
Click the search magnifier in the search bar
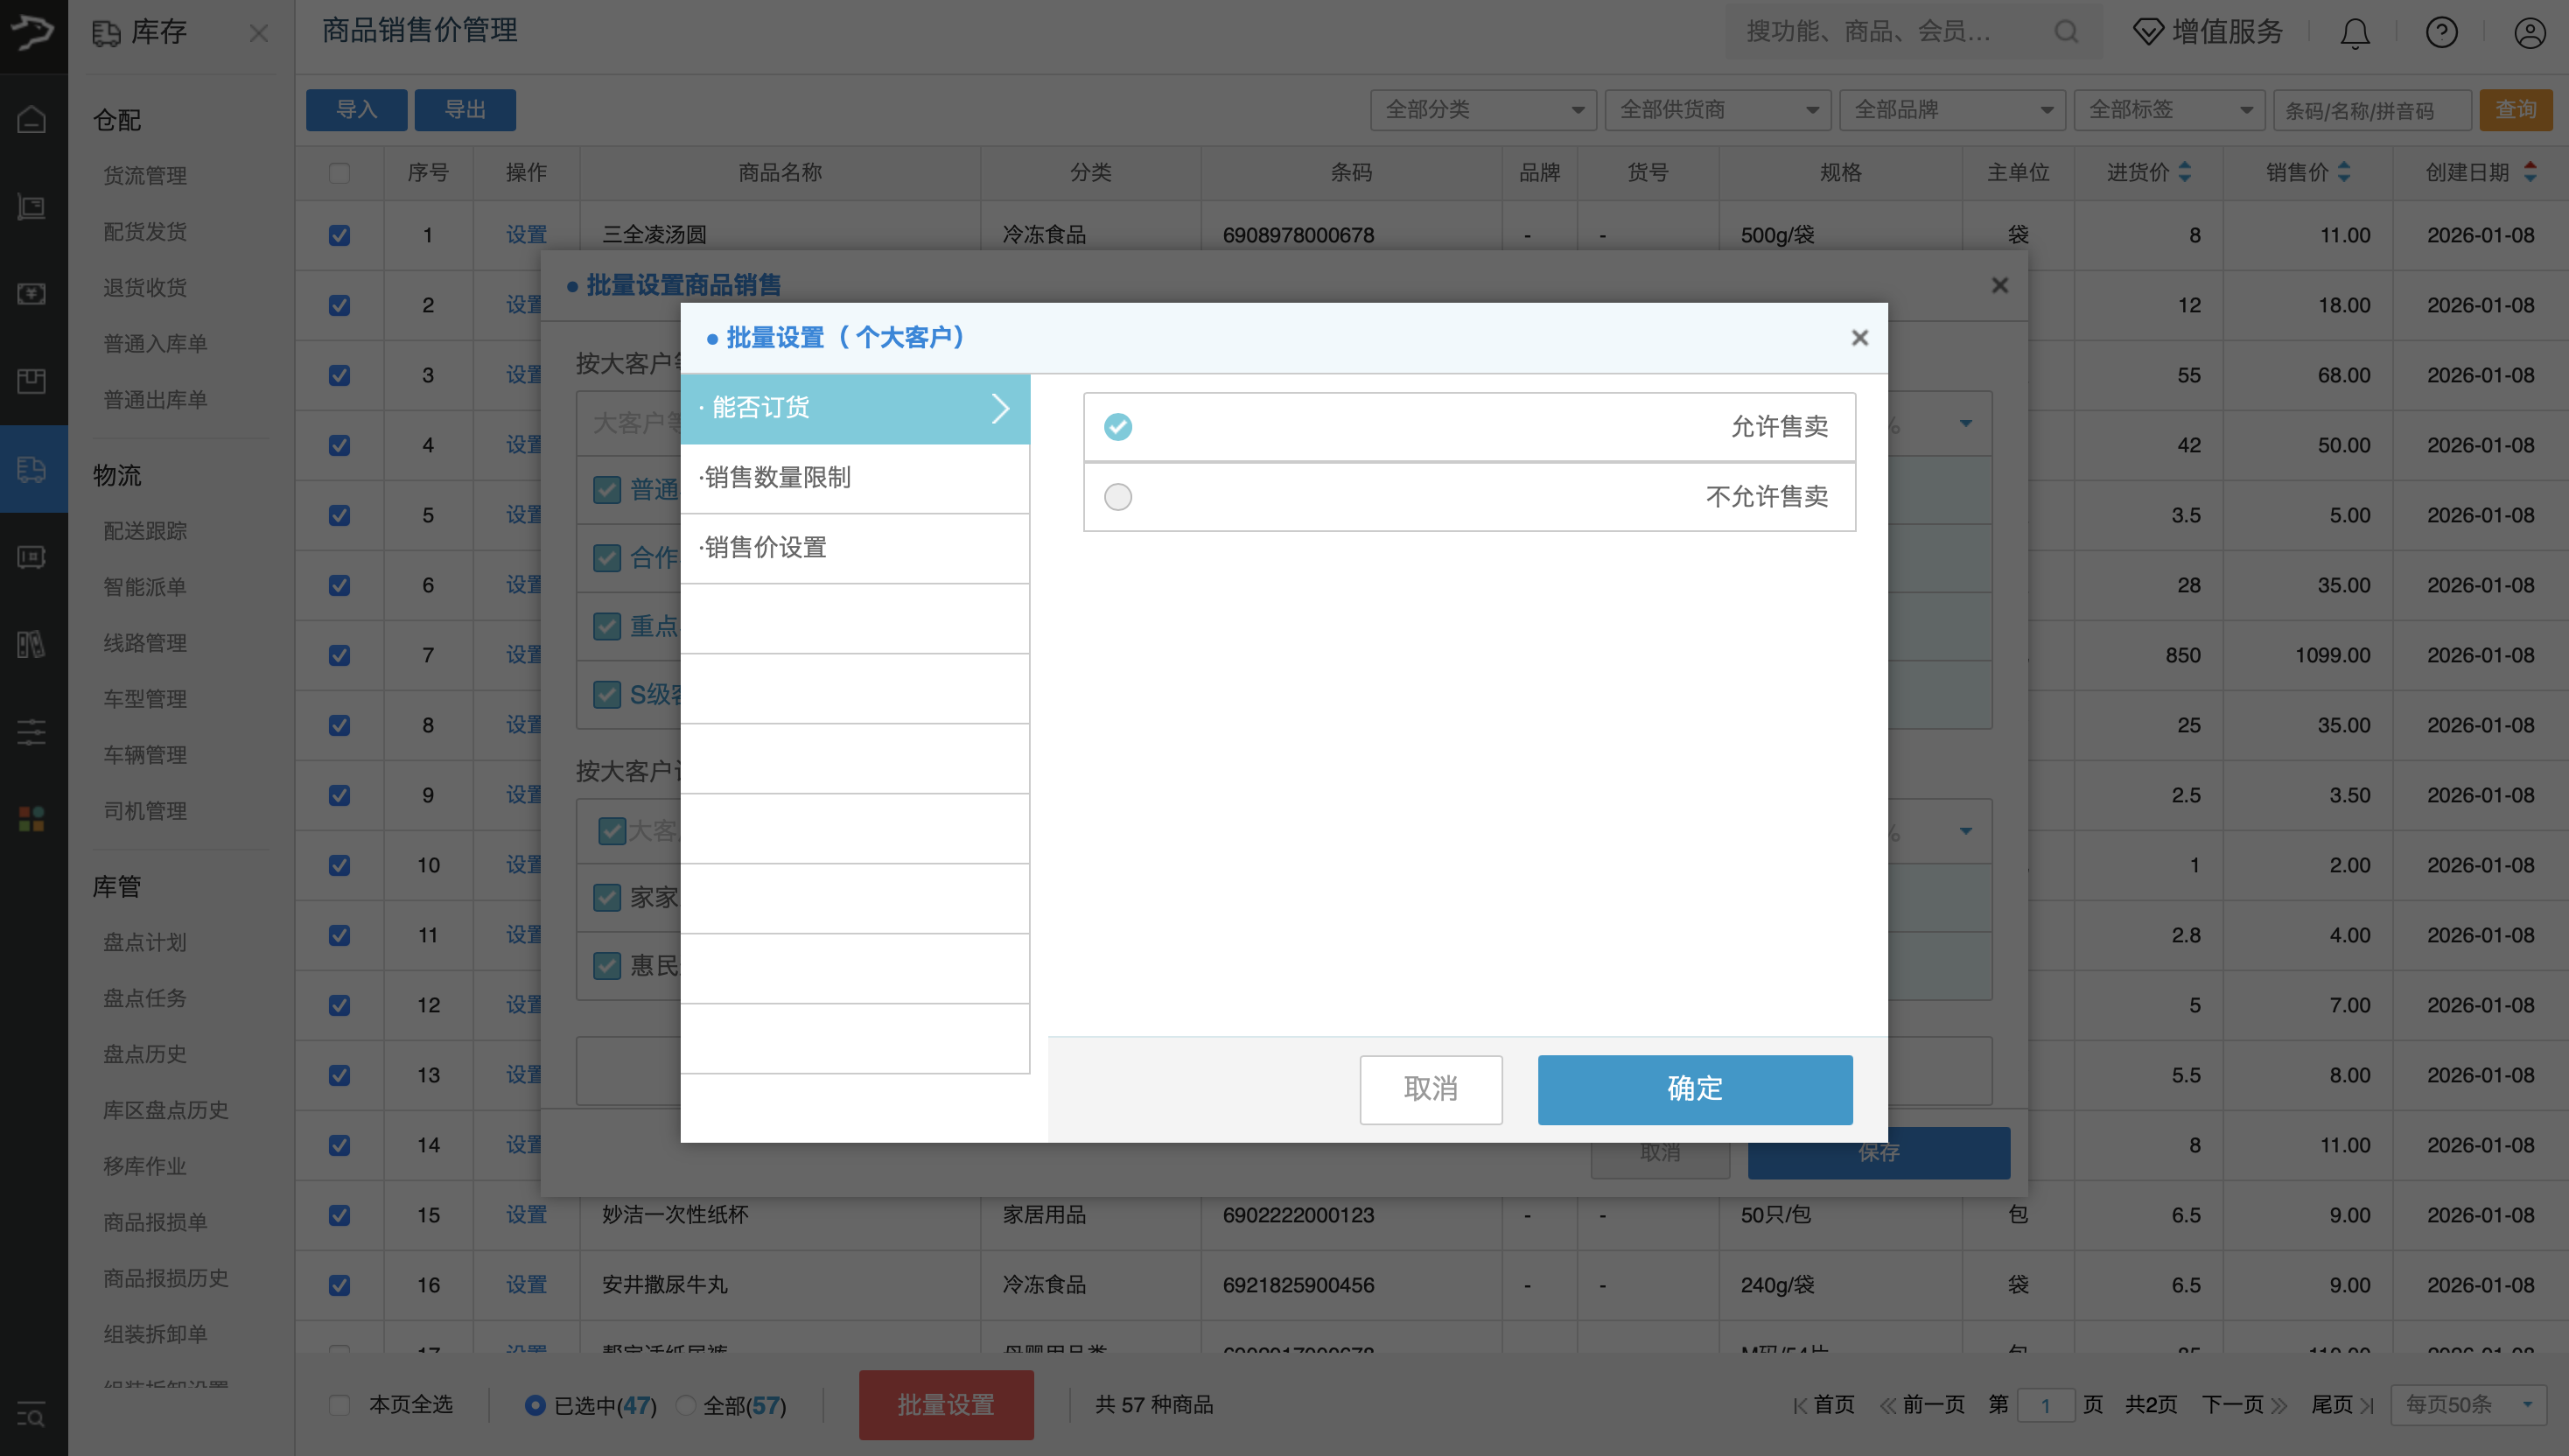[x=2066, y=32]
